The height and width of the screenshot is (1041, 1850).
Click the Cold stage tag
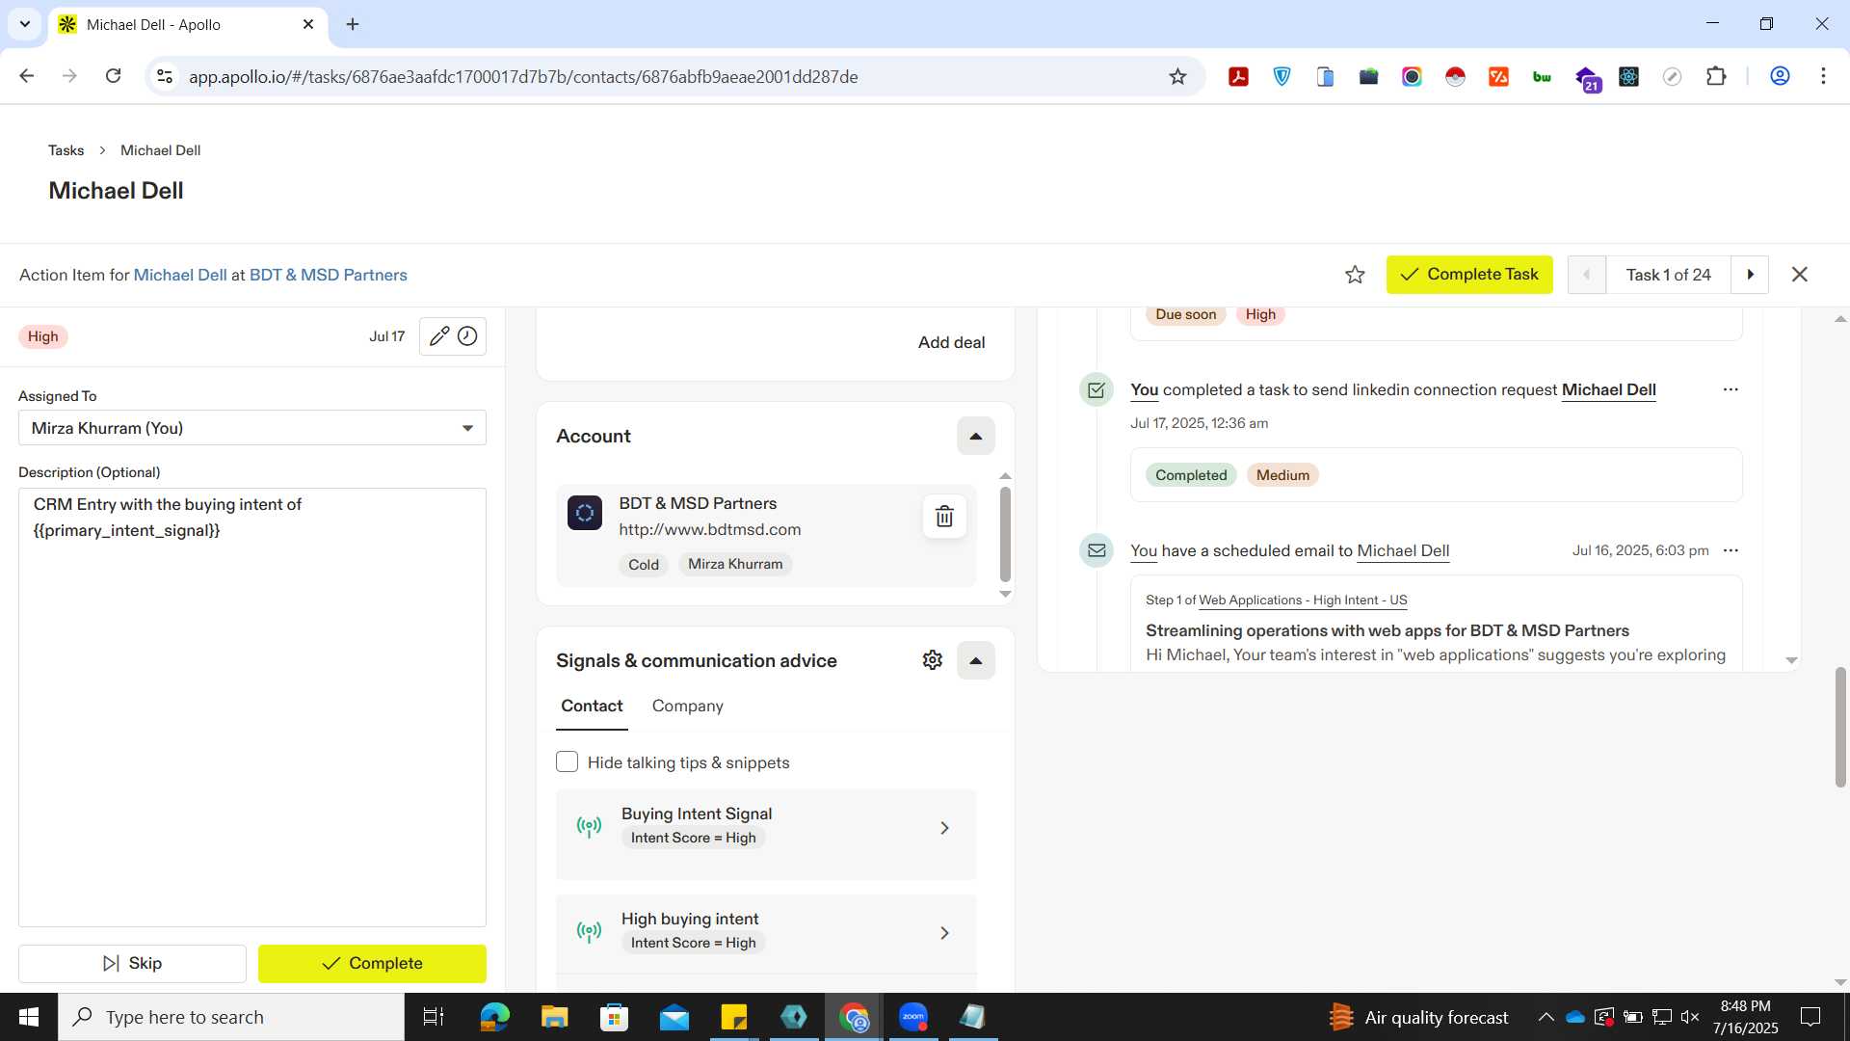[x=644, y=565]
